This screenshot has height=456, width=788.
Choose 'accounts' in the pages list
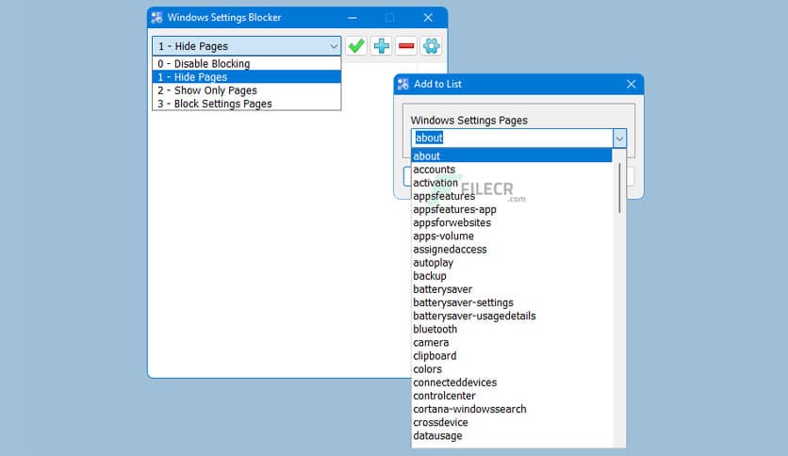coord(512,170)
